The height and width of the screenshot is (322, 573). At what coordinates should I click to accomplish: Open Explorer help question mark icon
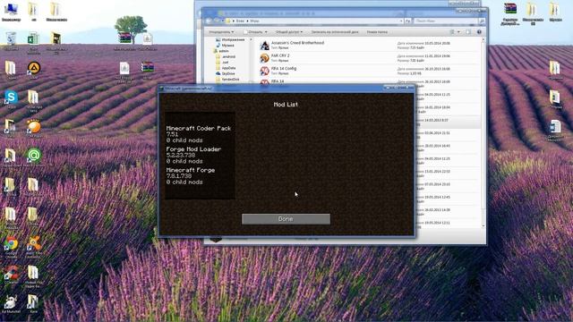tap(479, 32)
